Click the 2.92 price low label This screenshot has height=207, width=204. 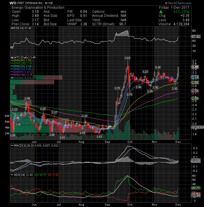(x=175, y=89)
